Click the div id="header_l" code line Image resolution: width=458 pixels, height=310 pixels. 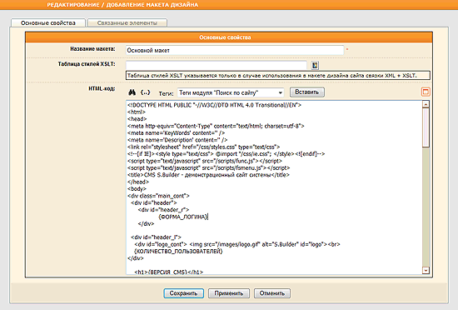coord(156,237)
